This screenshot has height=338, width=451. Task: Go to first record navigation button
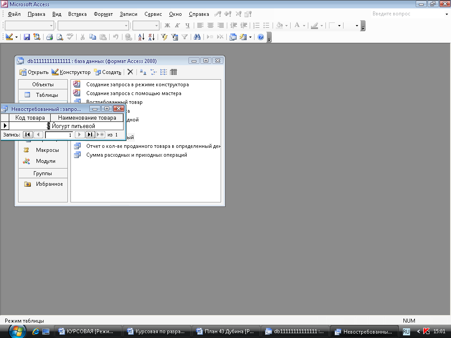click(28, 135)
